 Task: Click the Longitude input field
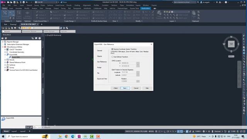(x=129, y=72)
